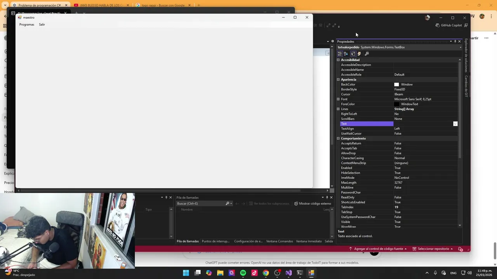497x279 pixels.
Task: Close the Pila de llamadas panel
Action: 331,198
